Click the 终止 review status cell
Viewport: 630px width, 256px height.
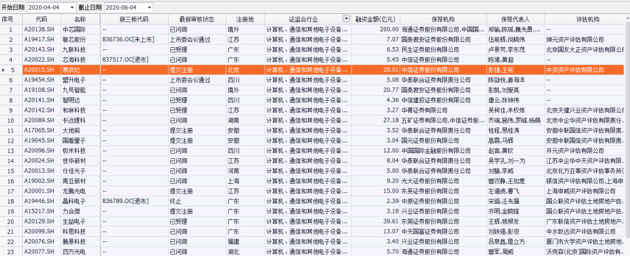197,201
